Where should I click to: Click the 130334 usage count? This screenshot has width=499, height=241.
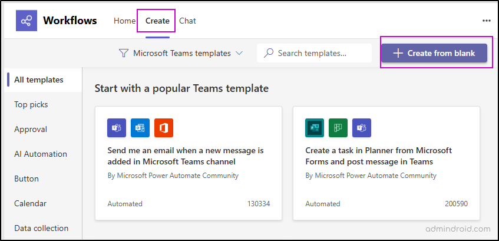tap(259, 204)
